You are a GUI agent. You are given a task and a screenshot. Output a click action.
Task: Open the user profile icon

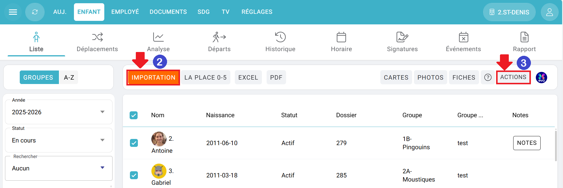point(549,12)
